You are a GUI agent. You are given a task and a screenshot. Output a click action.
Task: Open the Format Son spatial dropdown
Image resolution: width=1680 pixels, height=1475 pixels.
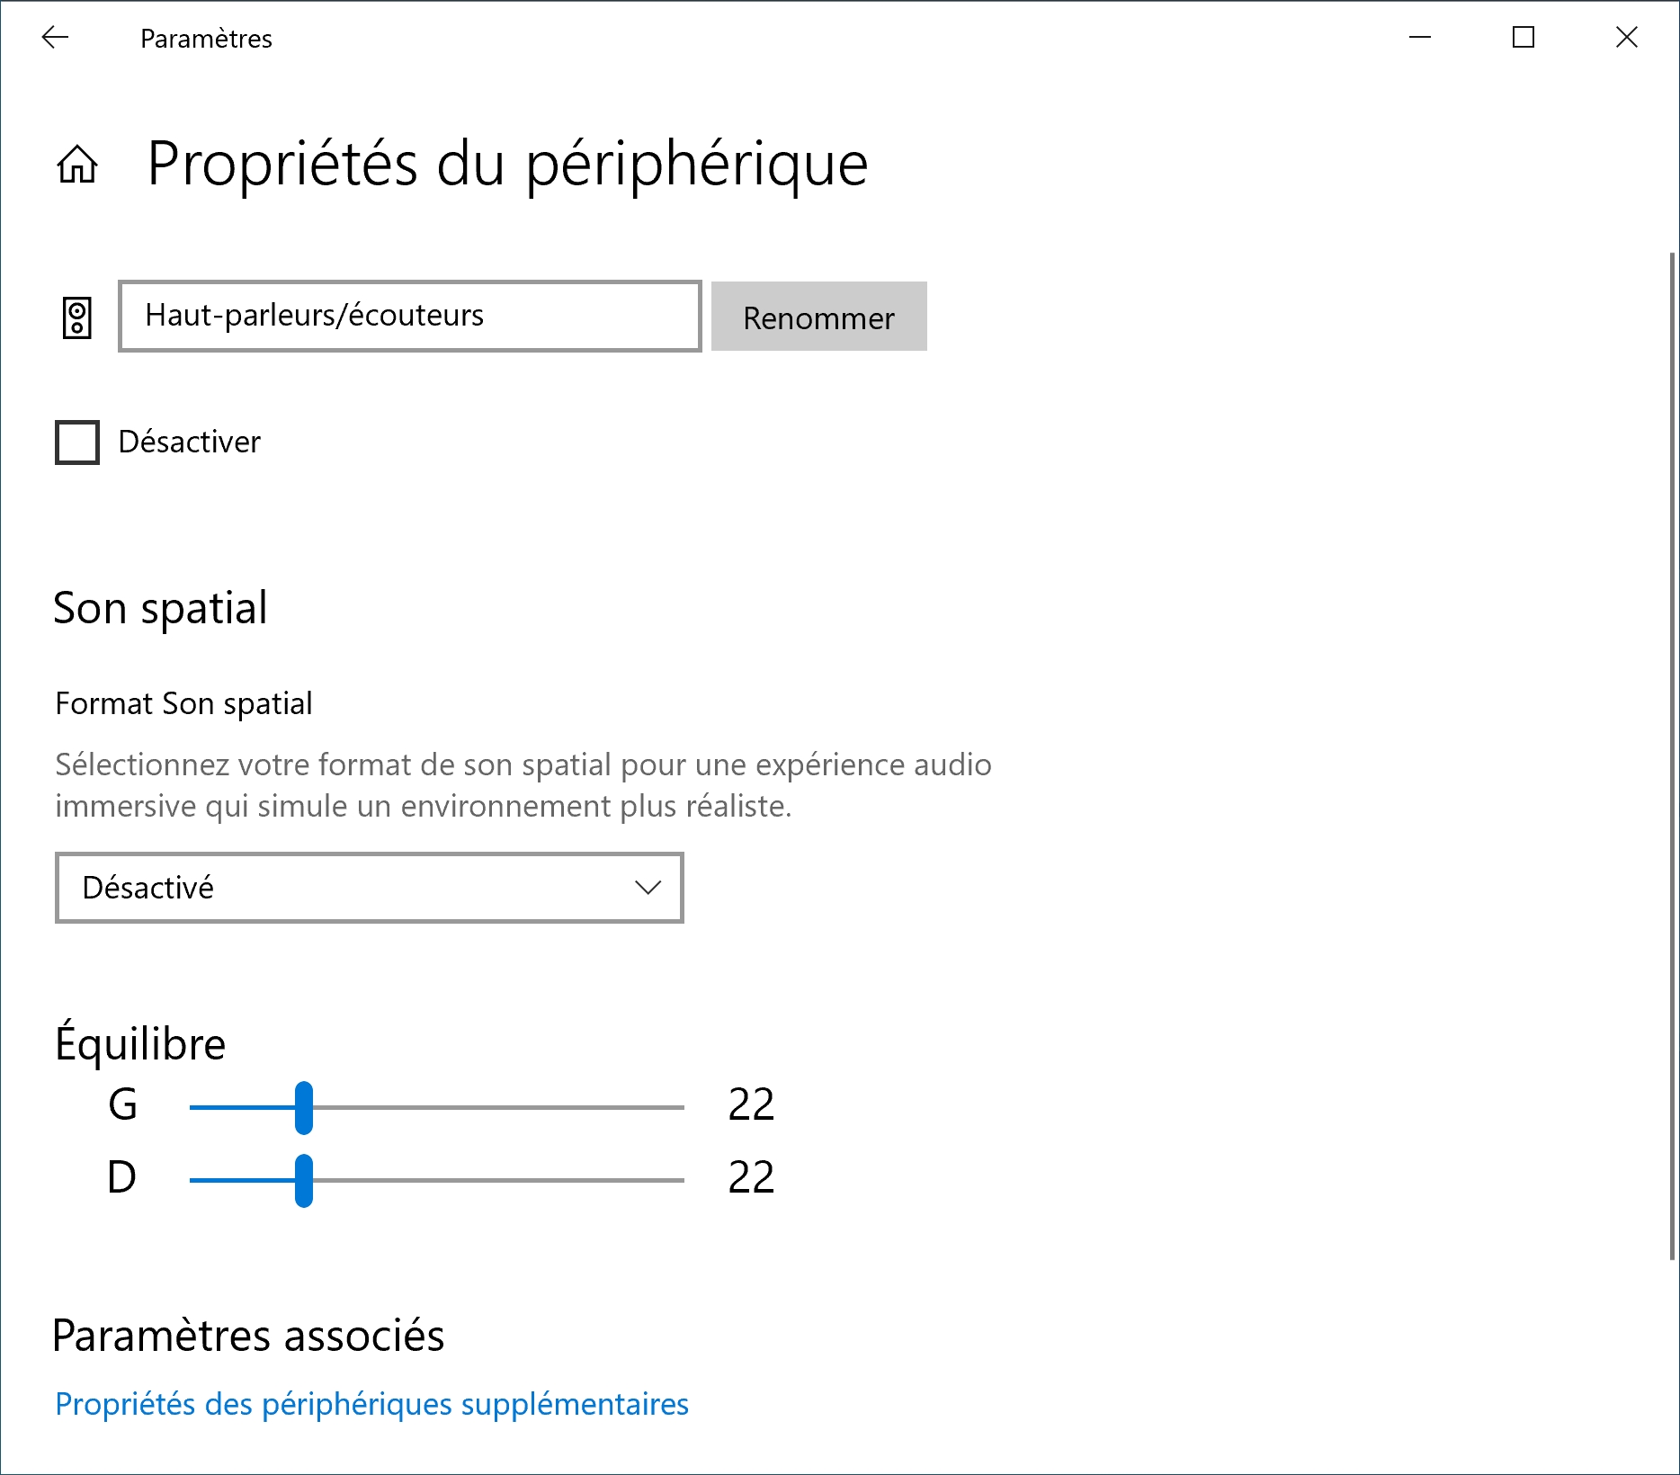coord(370,888)
